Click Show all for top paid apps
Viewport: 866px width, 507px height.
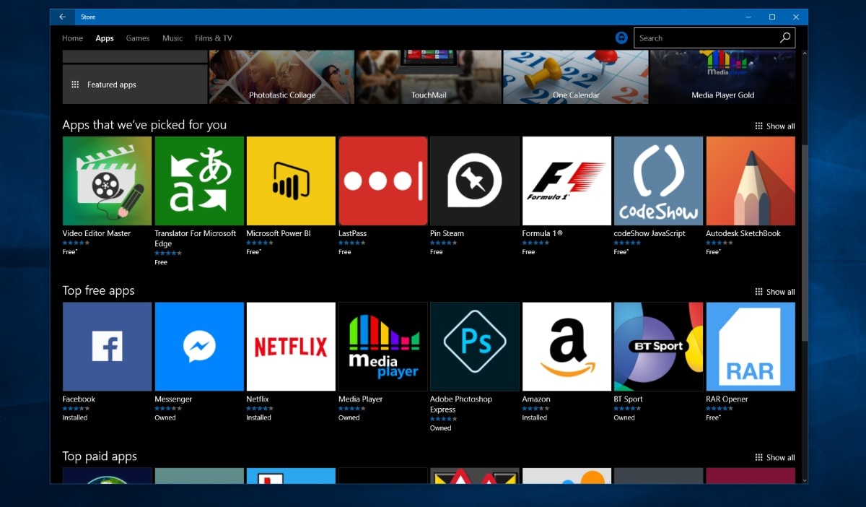(775, 457)
